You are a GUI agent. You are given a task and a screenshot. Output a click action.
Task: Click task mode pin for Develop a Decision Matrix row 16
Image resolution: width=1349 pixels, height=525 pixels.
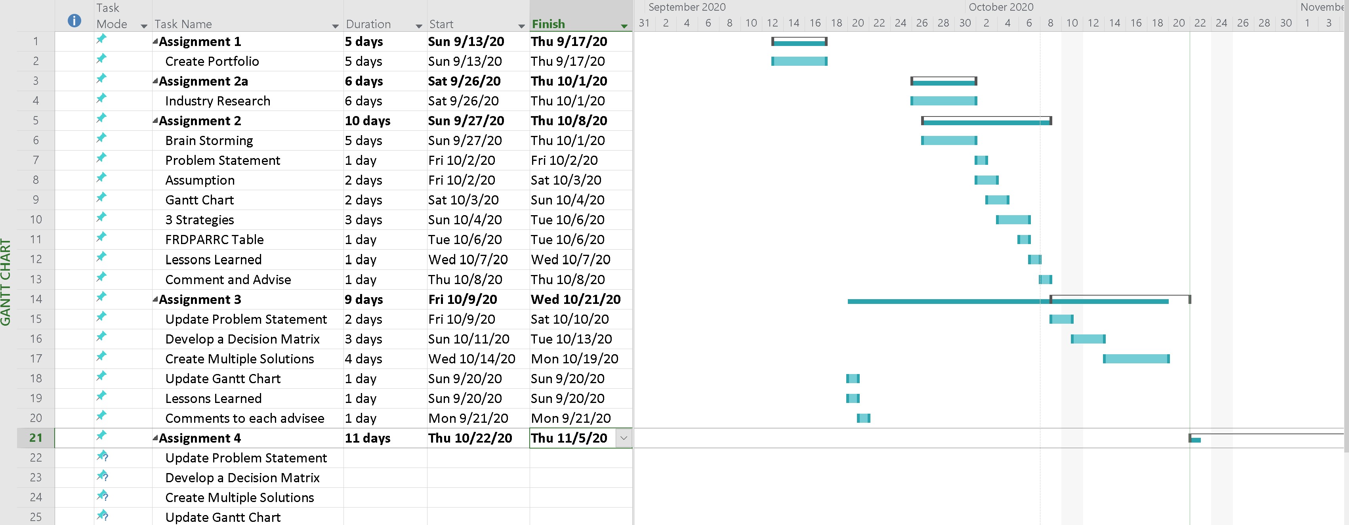click(x=101, y=336)
